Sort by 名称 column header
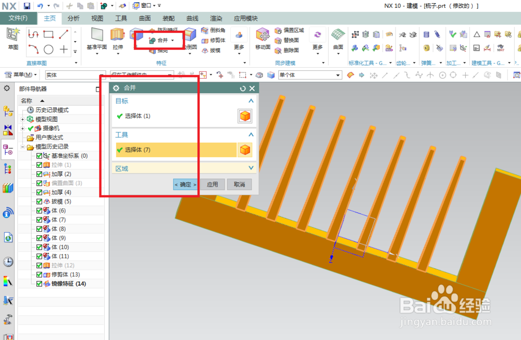 pos(27,100)
